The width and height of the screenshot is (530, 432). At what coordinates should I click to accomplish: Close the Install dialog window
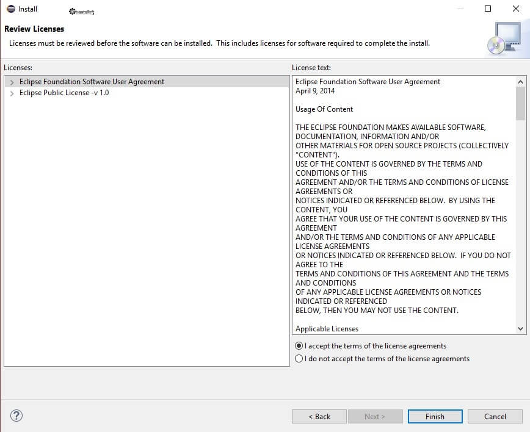(516, 9)
